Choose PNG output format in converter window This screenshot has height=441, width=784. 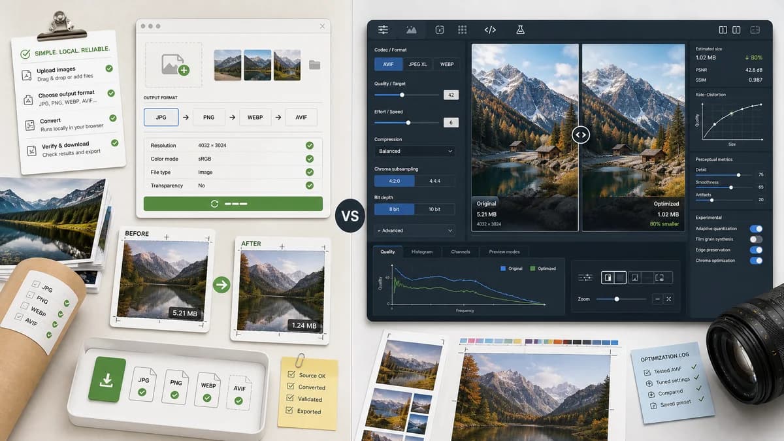coord(208,118)
